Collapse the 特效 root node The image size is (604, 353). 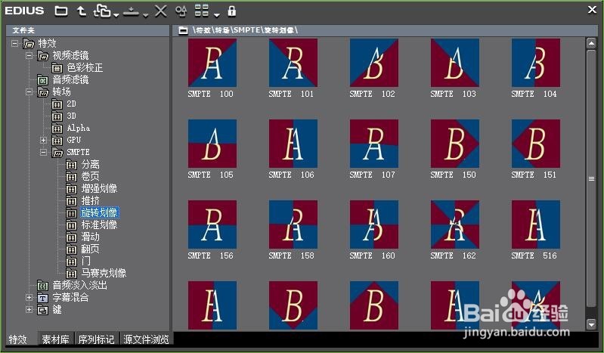14,43
